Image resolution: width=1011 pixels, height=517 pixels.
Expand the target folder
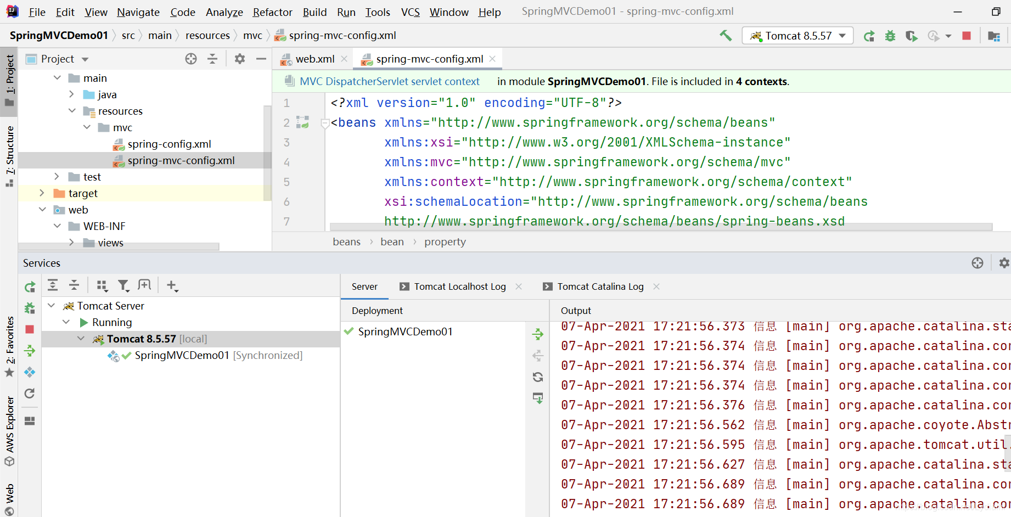tap(42, 193)
